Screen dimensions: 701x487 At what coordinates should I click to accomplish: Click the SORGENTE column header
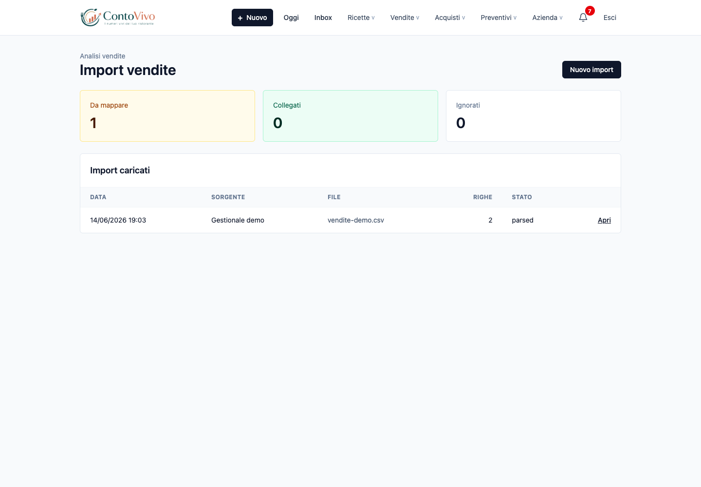coord(228,197)
